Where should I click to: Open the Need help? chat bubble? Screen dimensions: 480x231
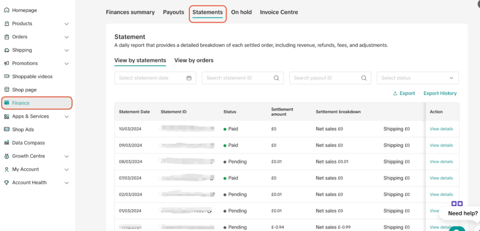[x=463, y=213]
